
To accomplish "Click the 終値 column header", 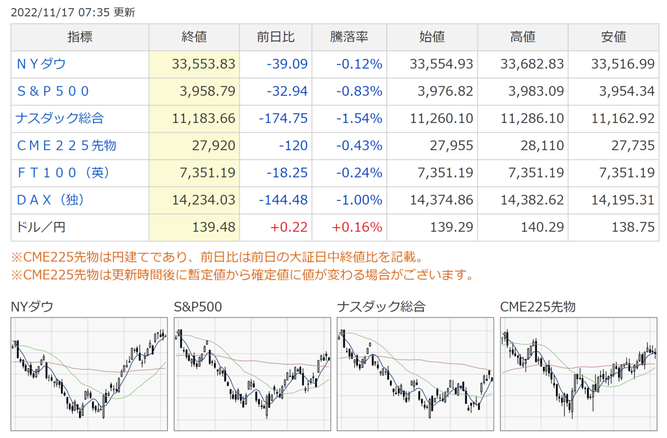I will 194,37.
